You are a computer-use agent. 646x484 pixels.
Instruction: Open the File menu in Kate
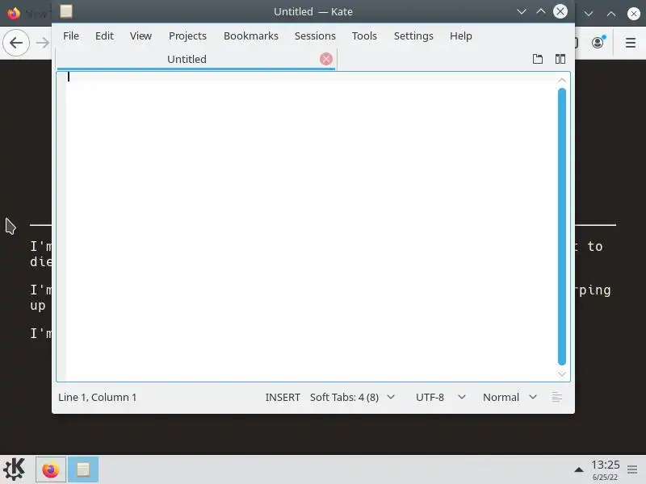click(x=71, y=35)
